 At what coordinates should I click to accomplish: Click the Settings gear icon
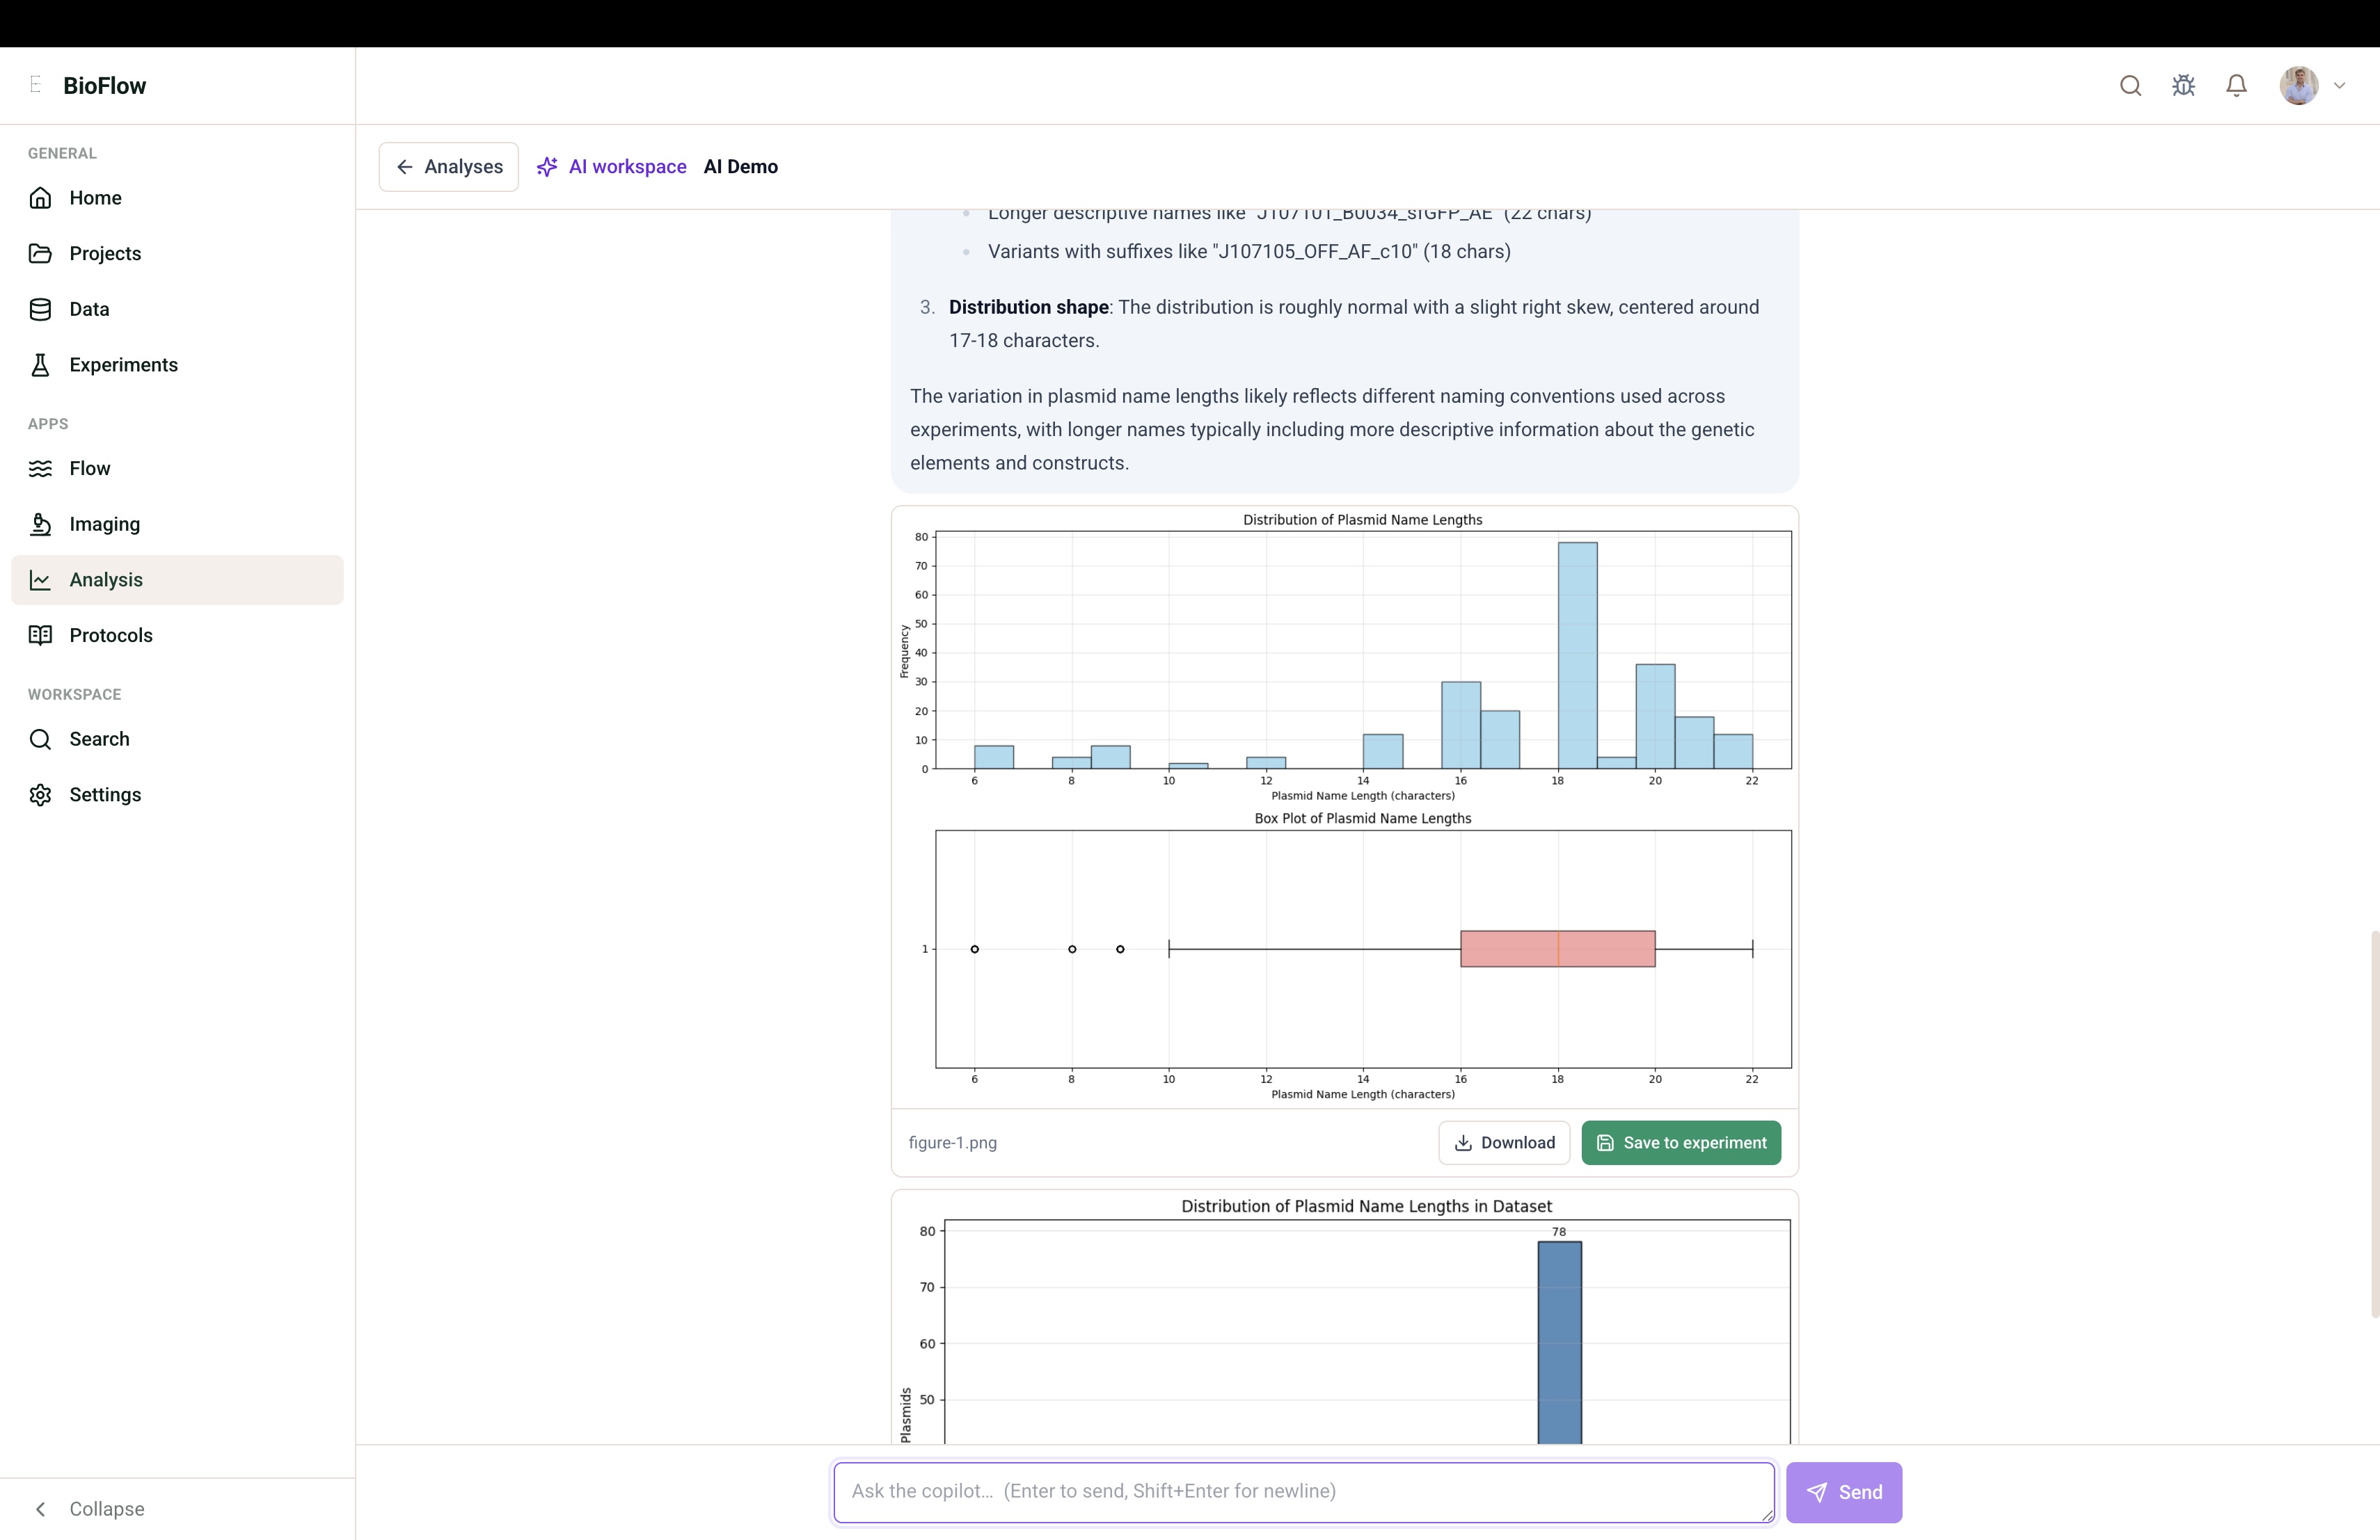pos(40,796)
